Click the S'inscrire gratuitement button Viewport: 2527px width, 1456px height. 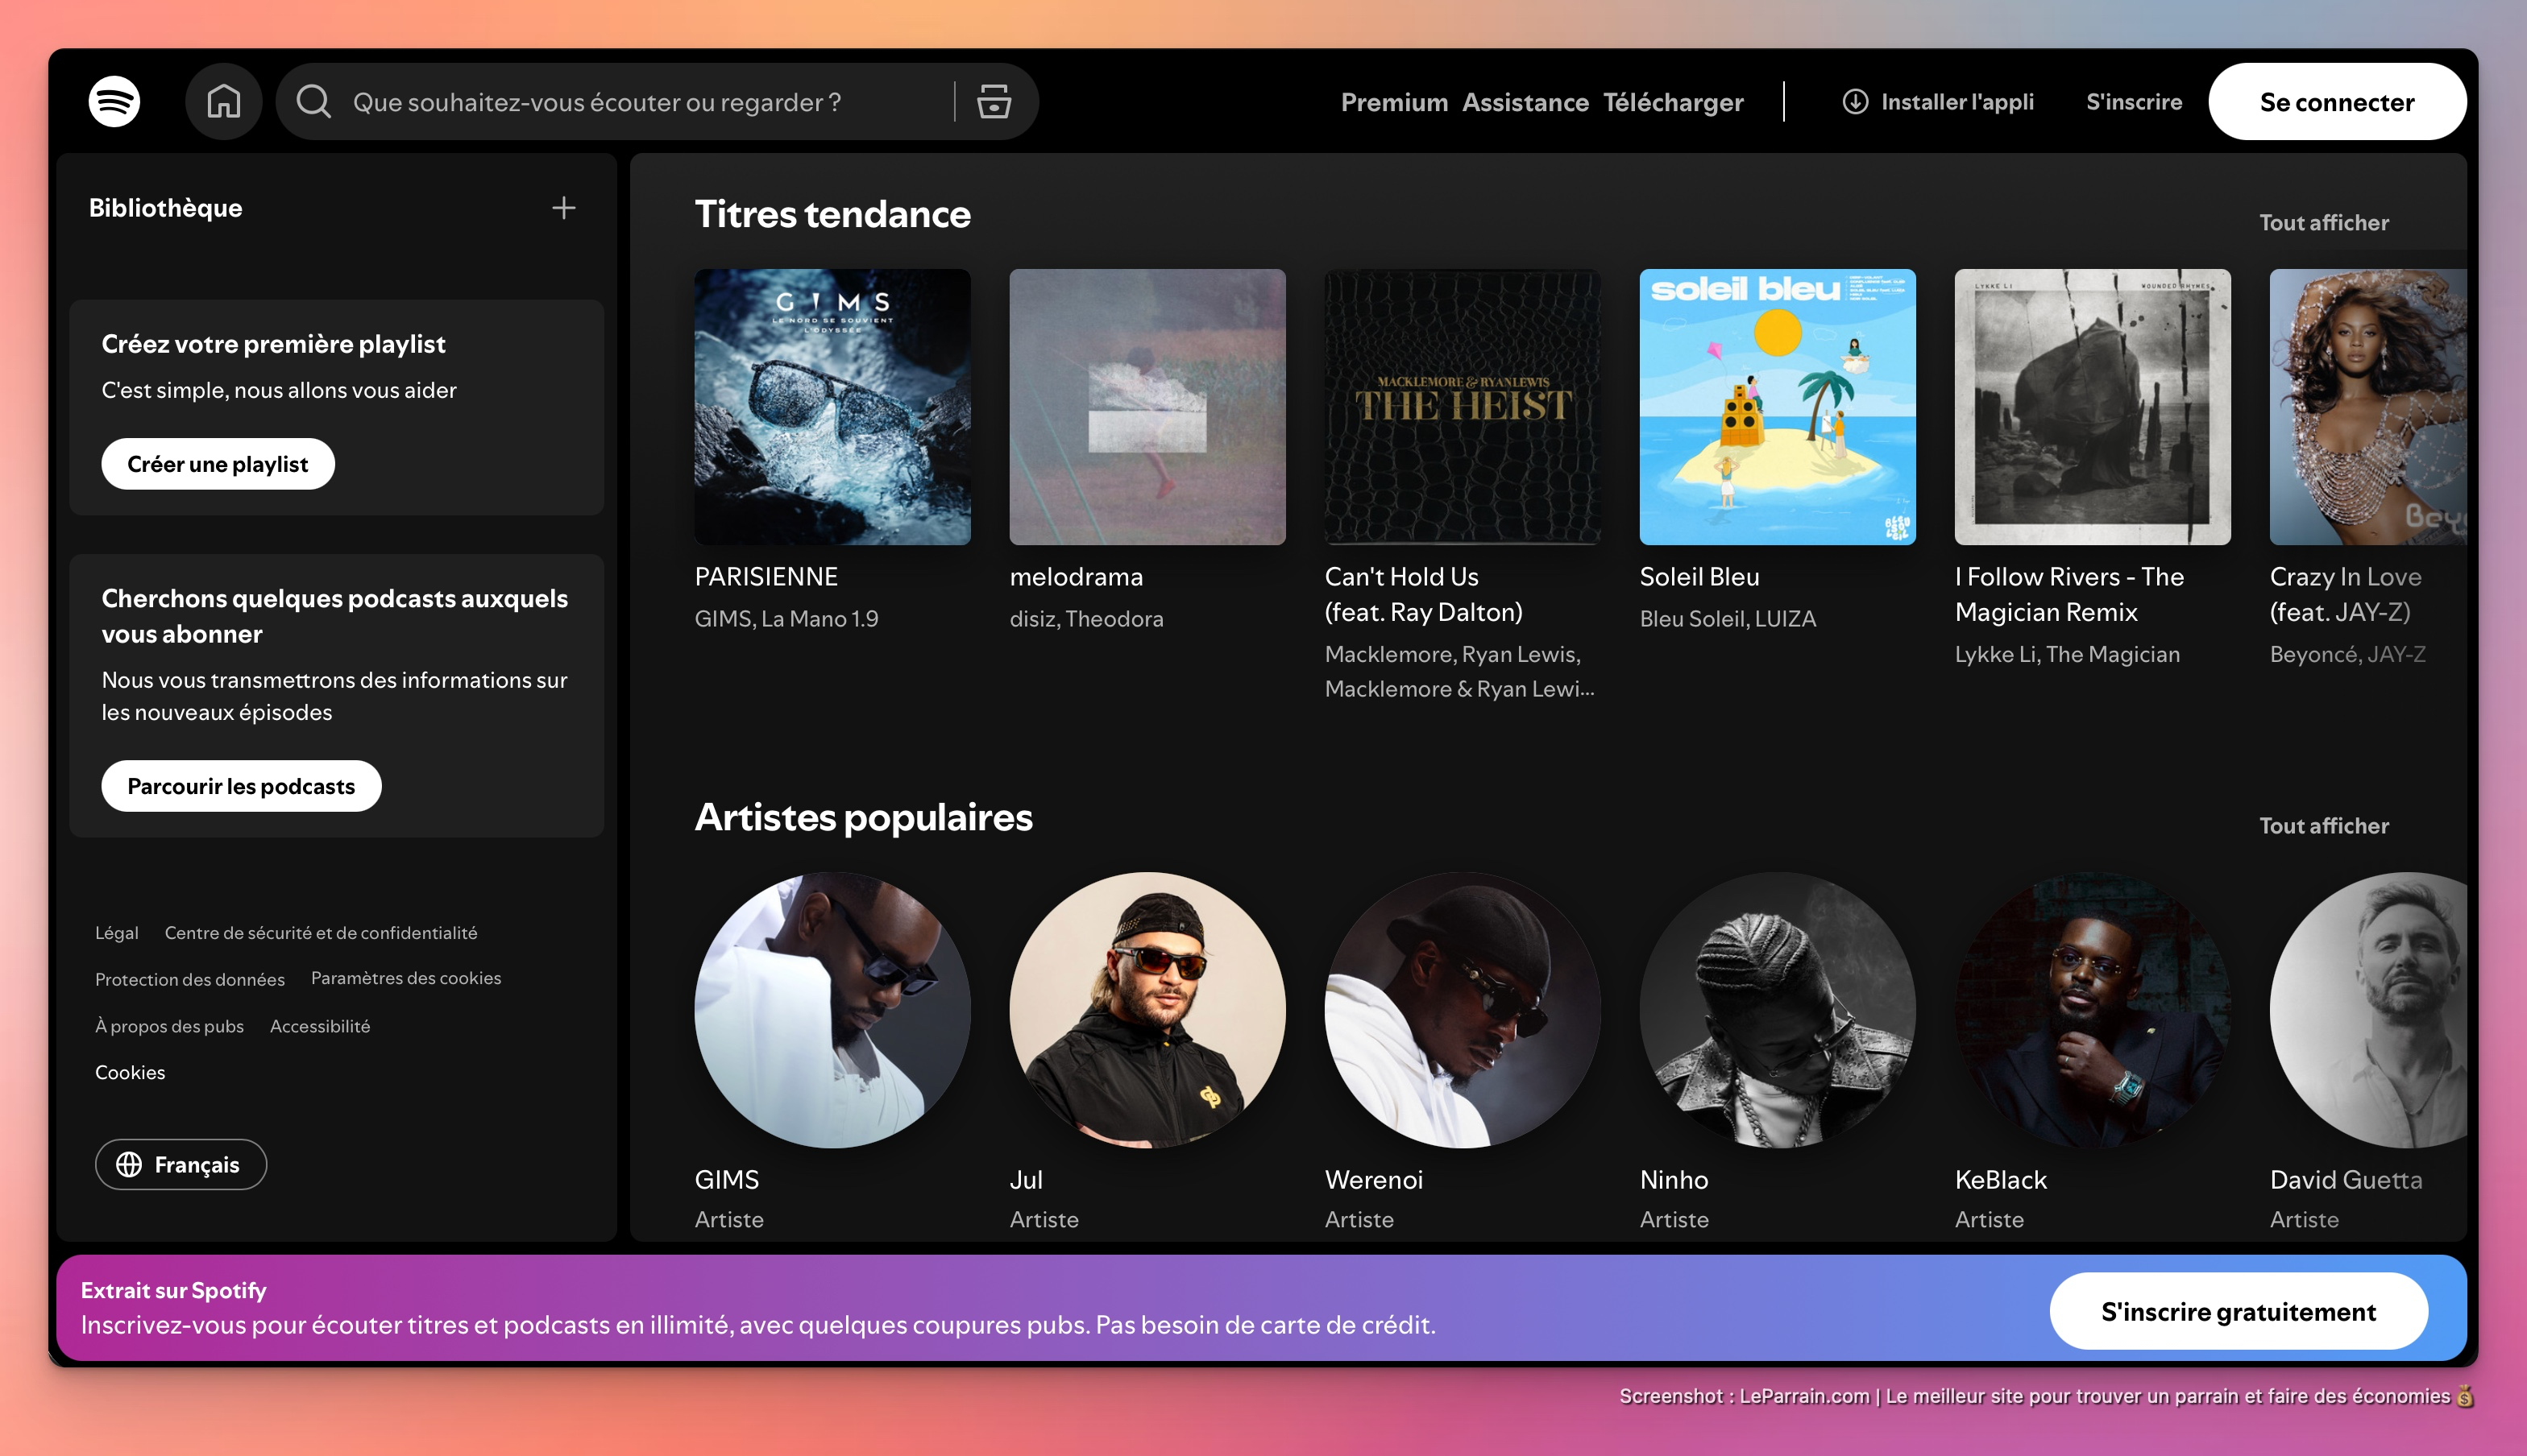click(x=2239, y=1310)
